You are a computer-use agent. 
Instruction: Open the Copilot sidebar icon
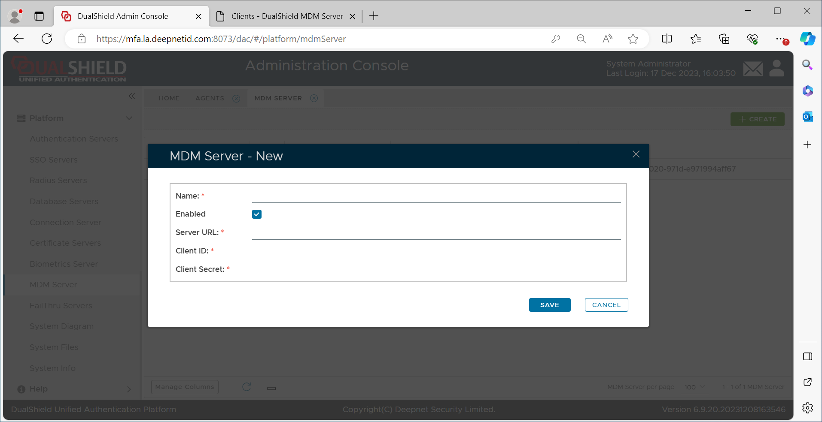coord(807,39)
